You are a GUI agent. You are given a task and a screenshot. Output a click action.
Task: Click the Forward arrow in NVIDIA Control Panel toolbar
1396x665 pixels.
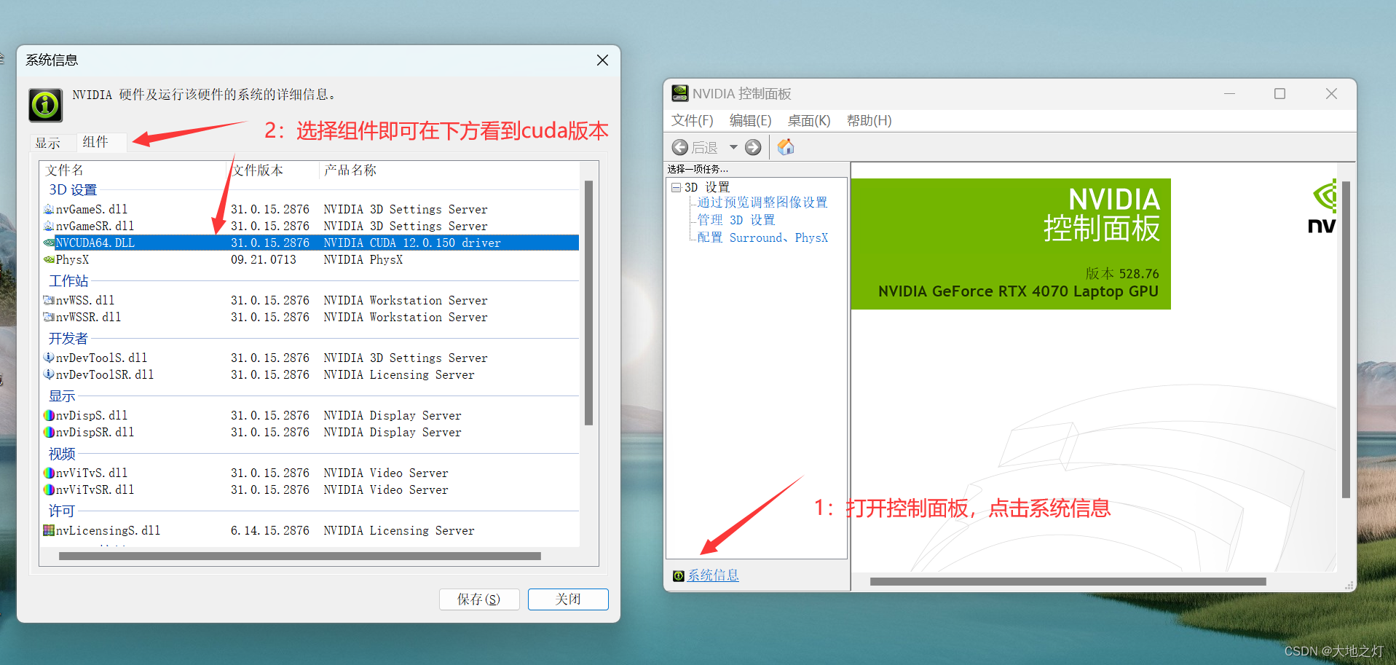click(753, 147)
